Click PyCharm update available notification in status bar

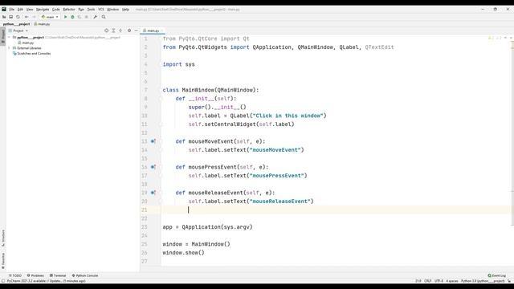click(47, 281)
